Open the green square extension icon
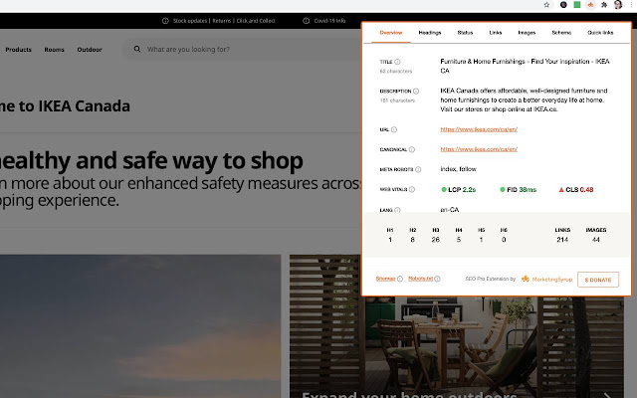 pos(577,5)
